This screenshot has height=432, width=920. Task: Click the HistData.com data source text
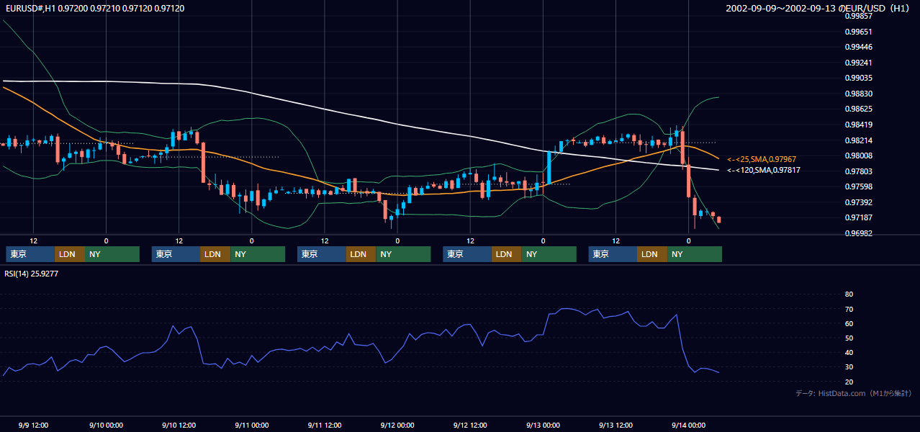click(x=854, y=393)
